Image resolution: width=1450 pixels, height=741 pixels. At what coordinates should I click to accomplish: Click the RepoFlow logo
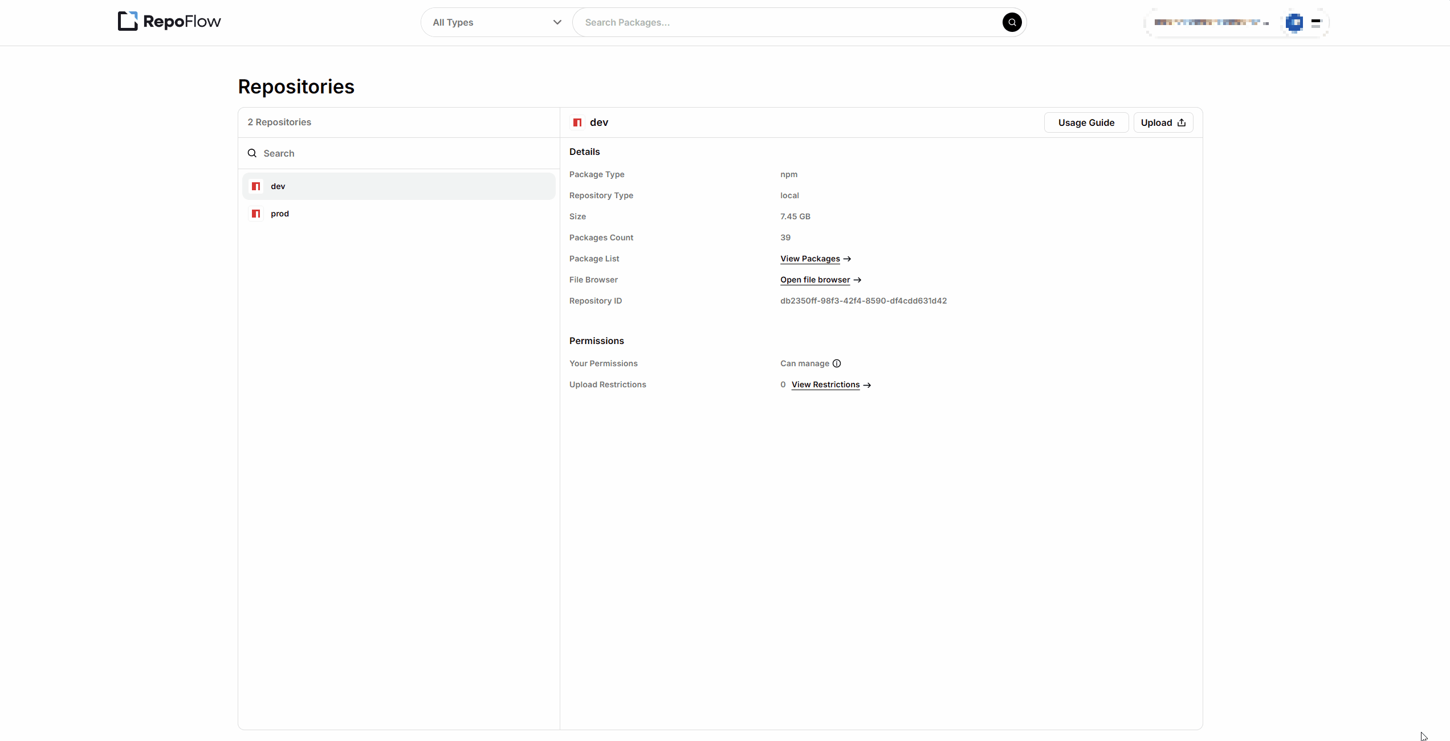(169, 22)
